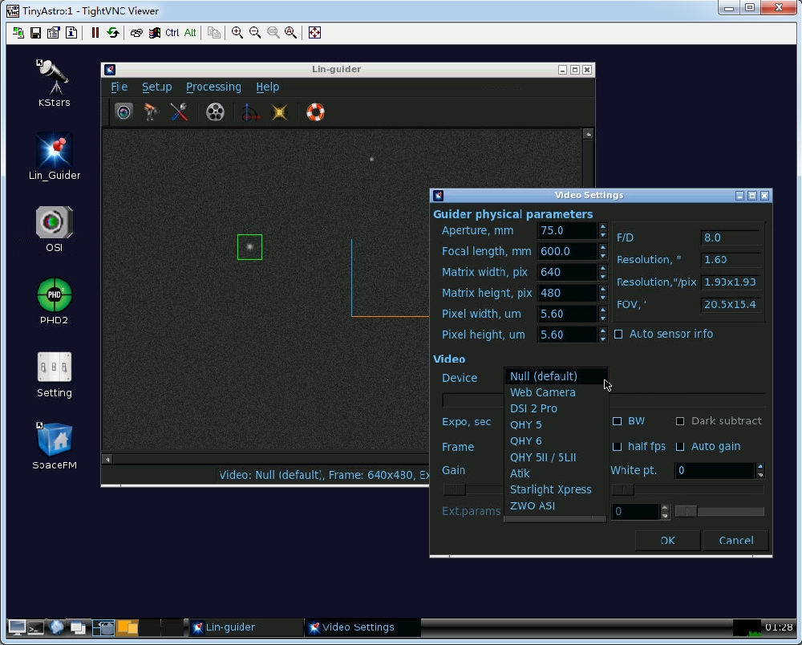Enable Auto gain checkbox

(680, 447)
